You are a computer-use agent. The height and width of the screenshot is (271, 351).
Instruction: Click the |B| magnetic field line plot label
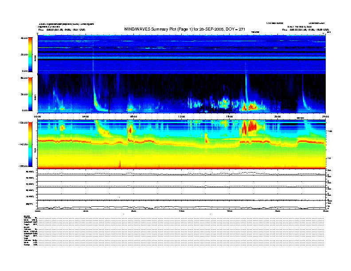(x=30, y=204)
